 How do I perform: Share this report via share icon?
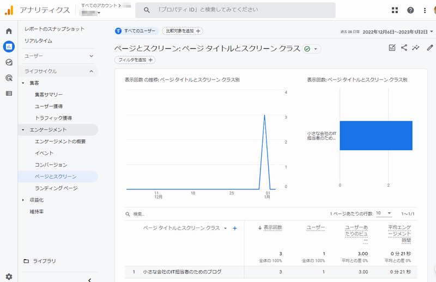(404, 47)
